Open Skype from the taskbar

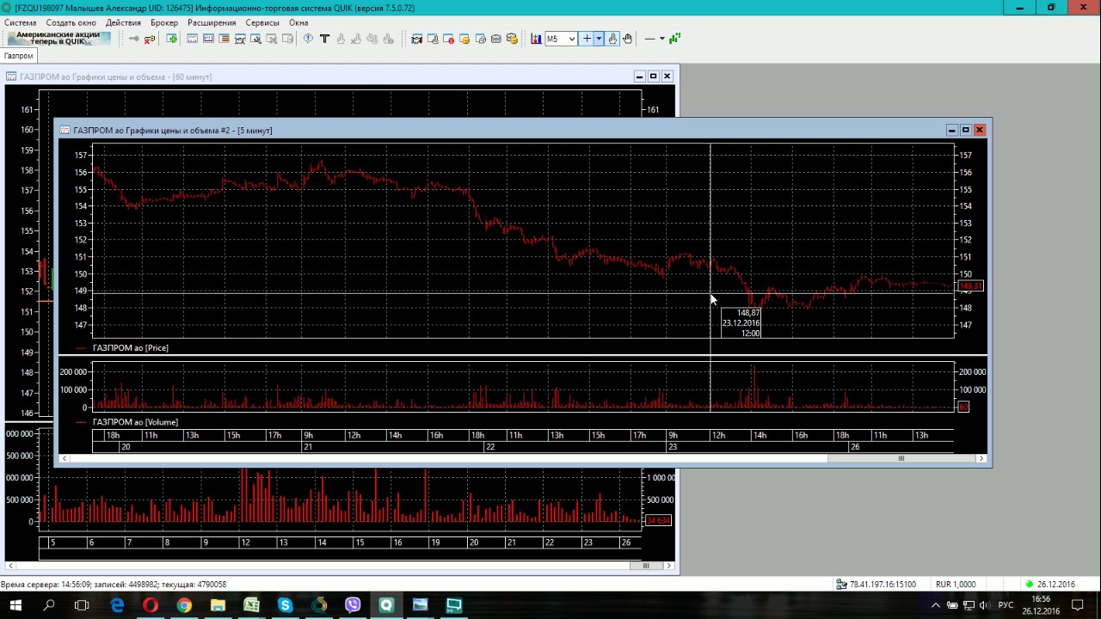285,605
